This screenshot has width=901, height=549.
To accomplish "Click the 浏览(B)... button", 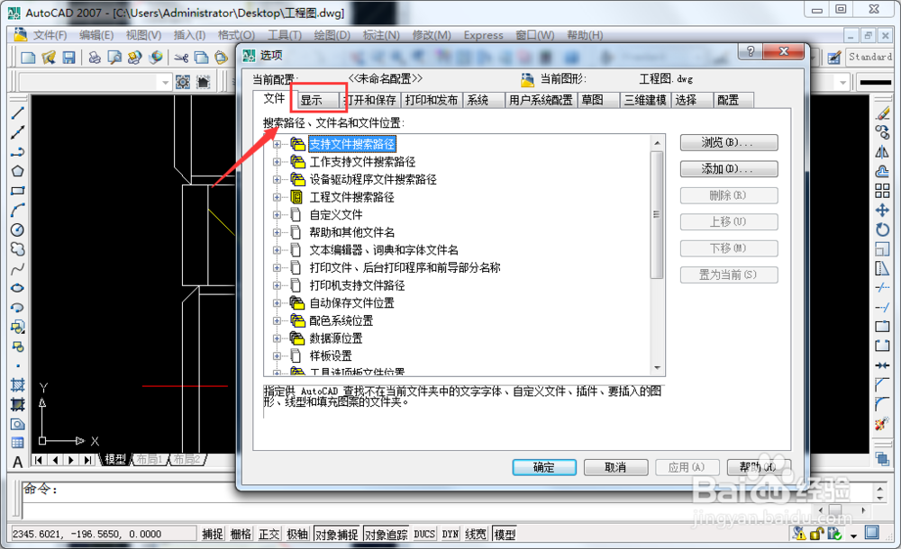I will 729,142.
